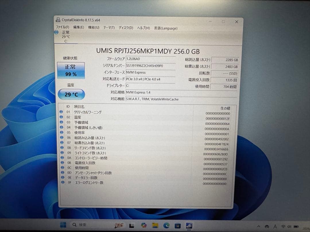Click the 1335 回 power on count value

point(224,80)
